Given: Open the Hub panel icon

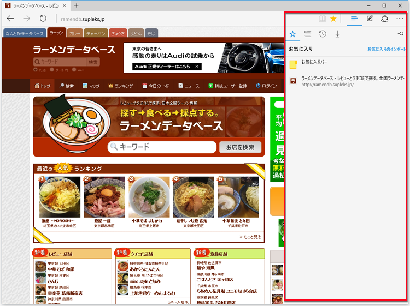Looking at the screenshot, I should (354, 19).
